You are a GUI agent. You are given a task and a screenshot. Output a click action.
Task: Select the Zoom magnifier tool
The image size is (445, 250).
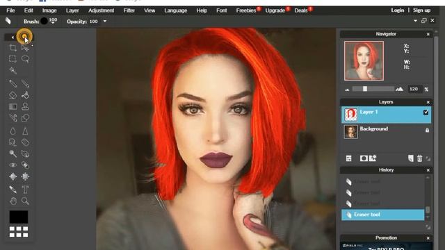pyautogui.click(x=25, y=201)
